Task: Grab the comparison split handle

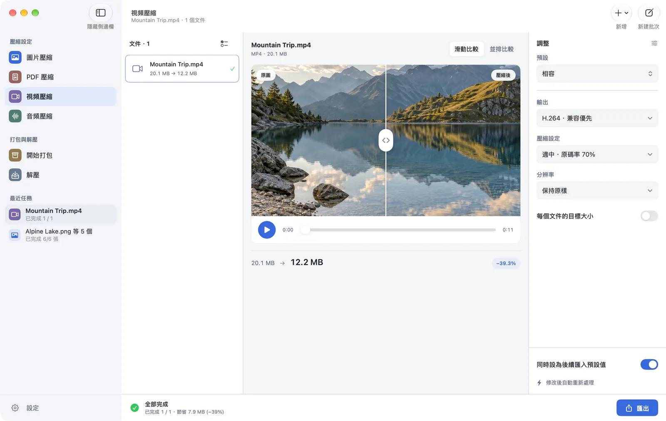Action: pos(386,140)
